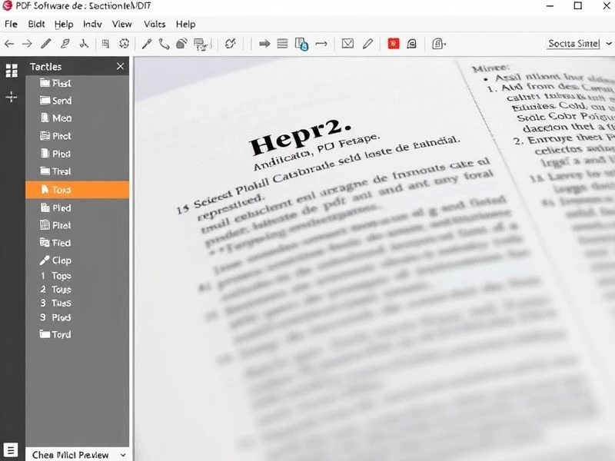The height and width of the screenshot is (461, 615).
Task: Click the document with blue badge icon
Action: click(x=301, y=44)
